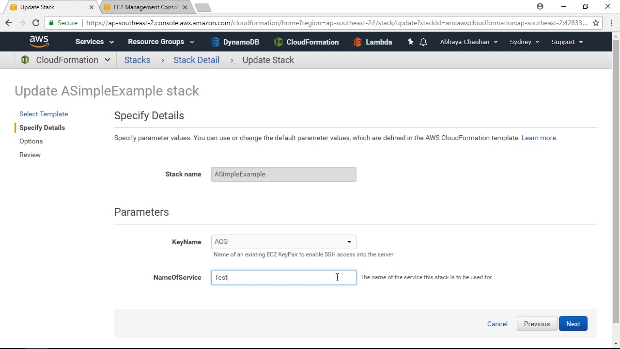Expand the Services menu
This screenshot has width=620, height=349.
(94, 42)
